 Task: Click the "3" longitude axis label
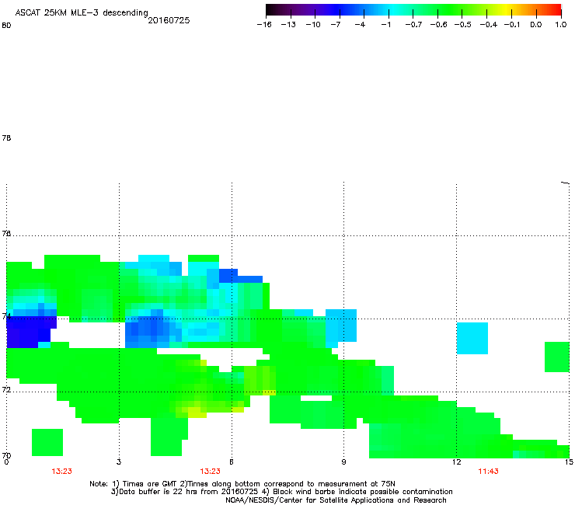[119, 462]
